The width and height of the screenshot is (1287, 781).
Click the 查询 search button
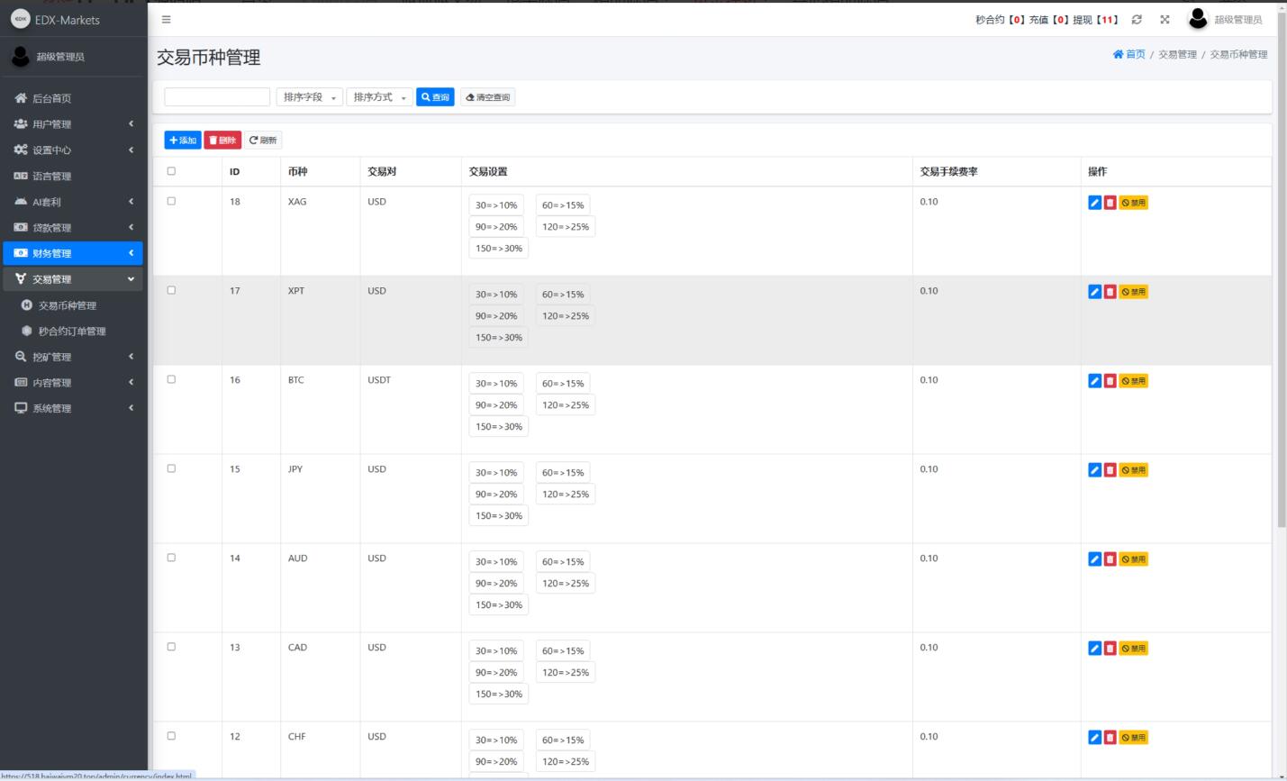coord(435,97)
